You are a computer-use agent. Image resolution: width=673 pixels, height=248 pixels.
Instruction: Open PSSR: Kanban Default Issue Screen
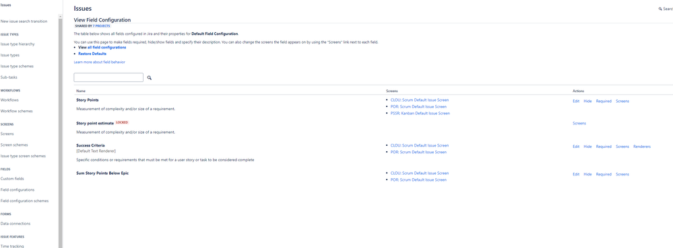(420, 114)
